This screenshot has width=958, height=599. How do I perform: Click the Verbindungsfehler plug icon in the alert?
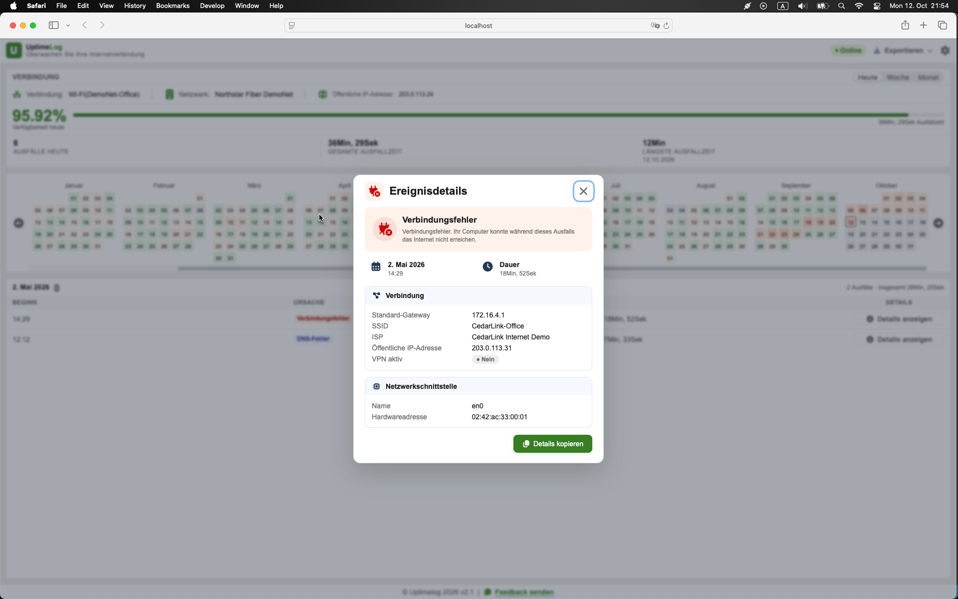[x=385, y=229]
